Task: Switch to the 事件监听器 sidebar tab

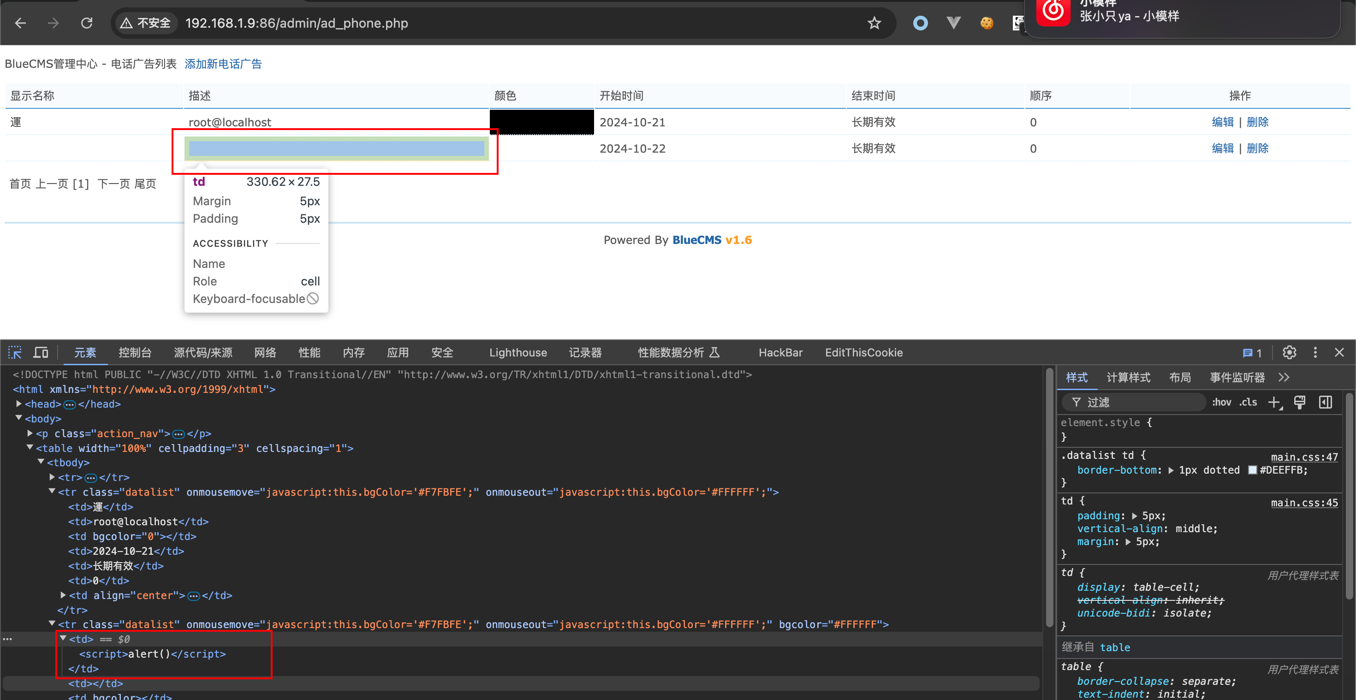Action: coord(1237,377)
